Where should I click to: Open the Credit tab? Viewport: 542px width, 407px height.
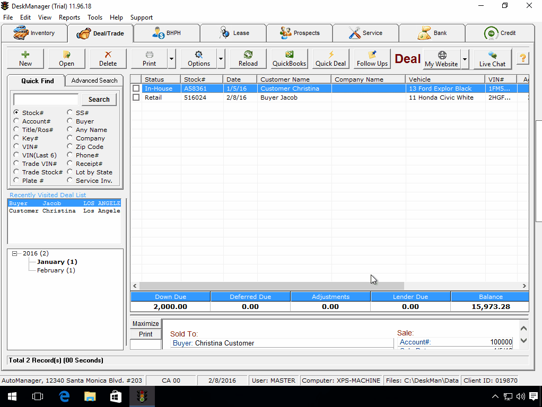500,33
